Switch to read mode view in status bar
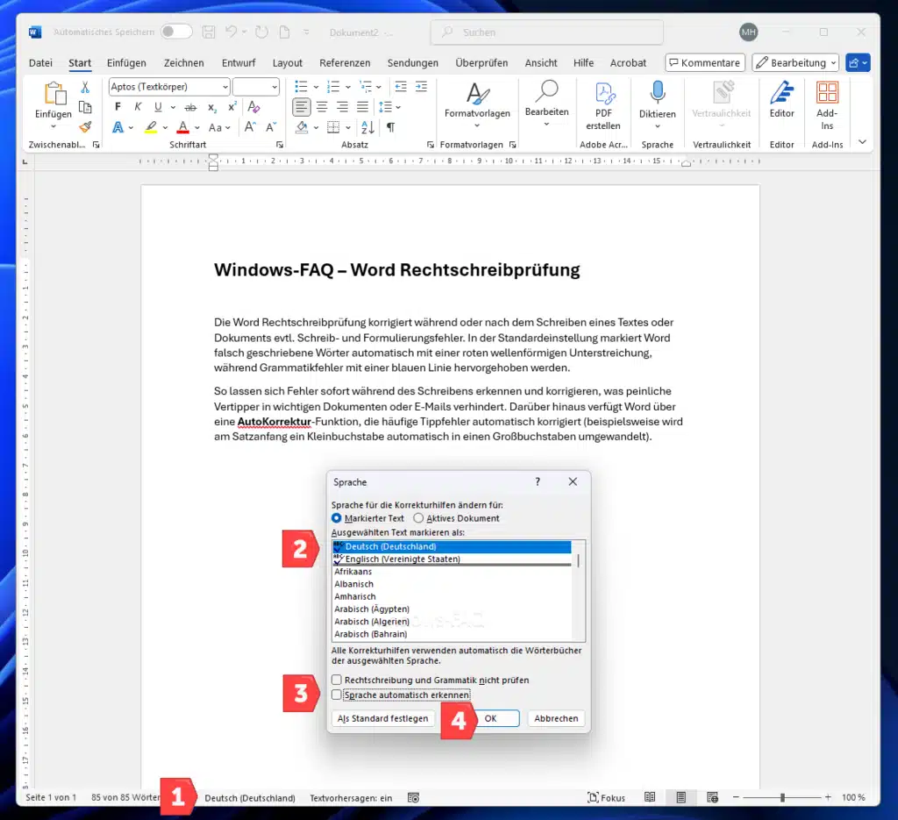898x820 pixels. [x=650, y=797]
